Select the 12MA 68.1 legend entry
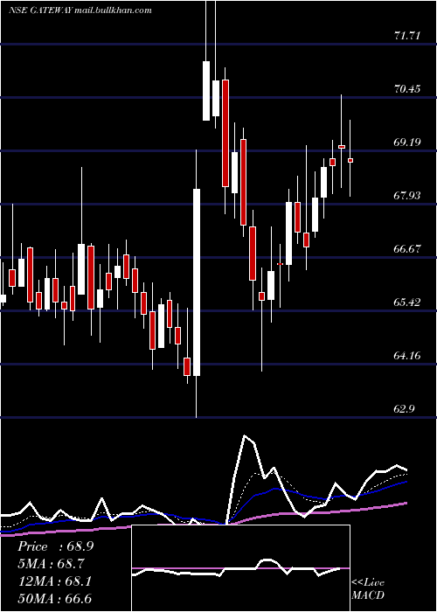 55,581
